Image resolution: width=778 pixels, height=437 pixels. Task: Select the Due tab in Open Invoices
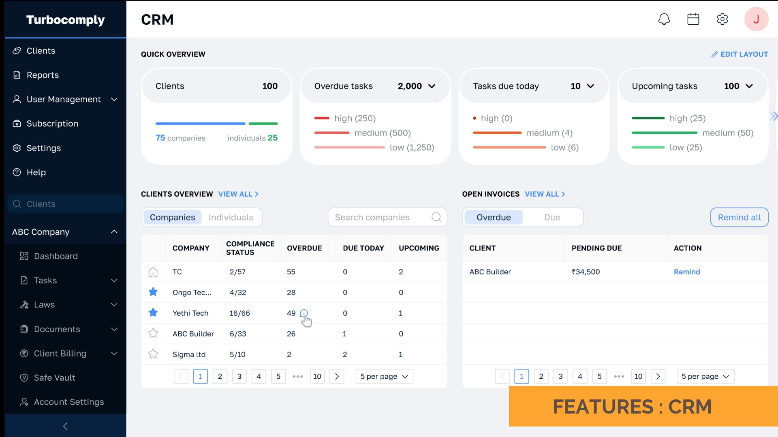(x=552, y=217)
